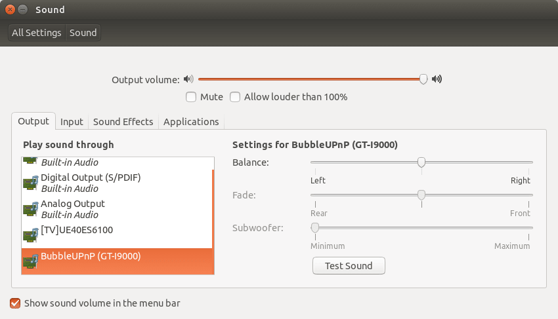This screenshot has height=319, width=558.
Task: Click the device icon beside BubbleUPnP (GT-I9000)
Action: click(31, 261)
